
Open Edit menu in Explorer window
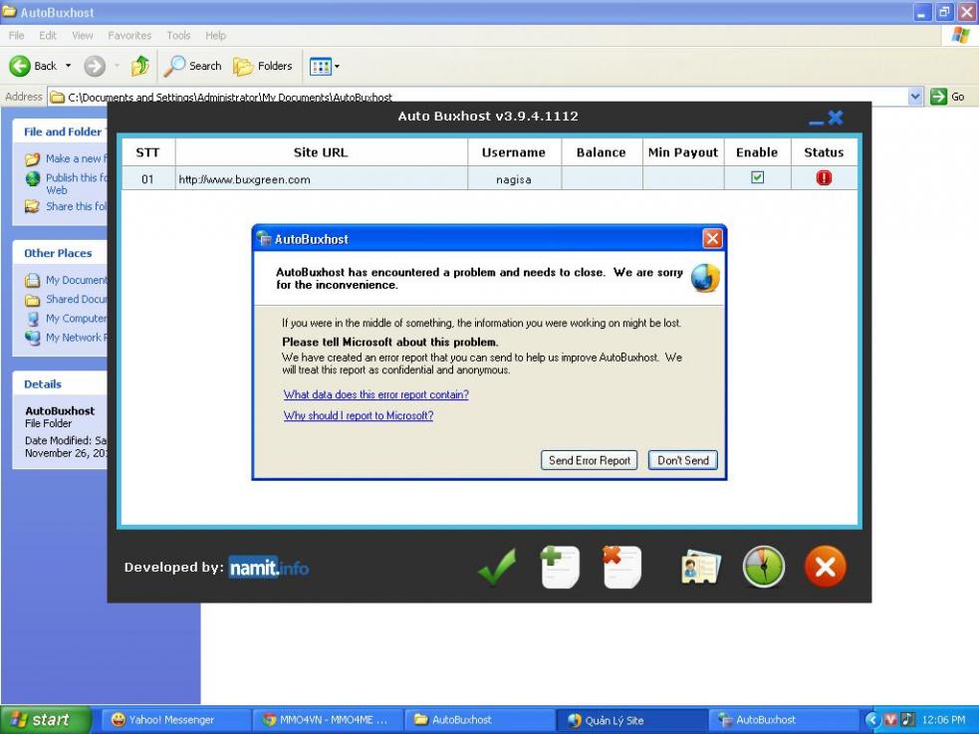click(48, 36)
